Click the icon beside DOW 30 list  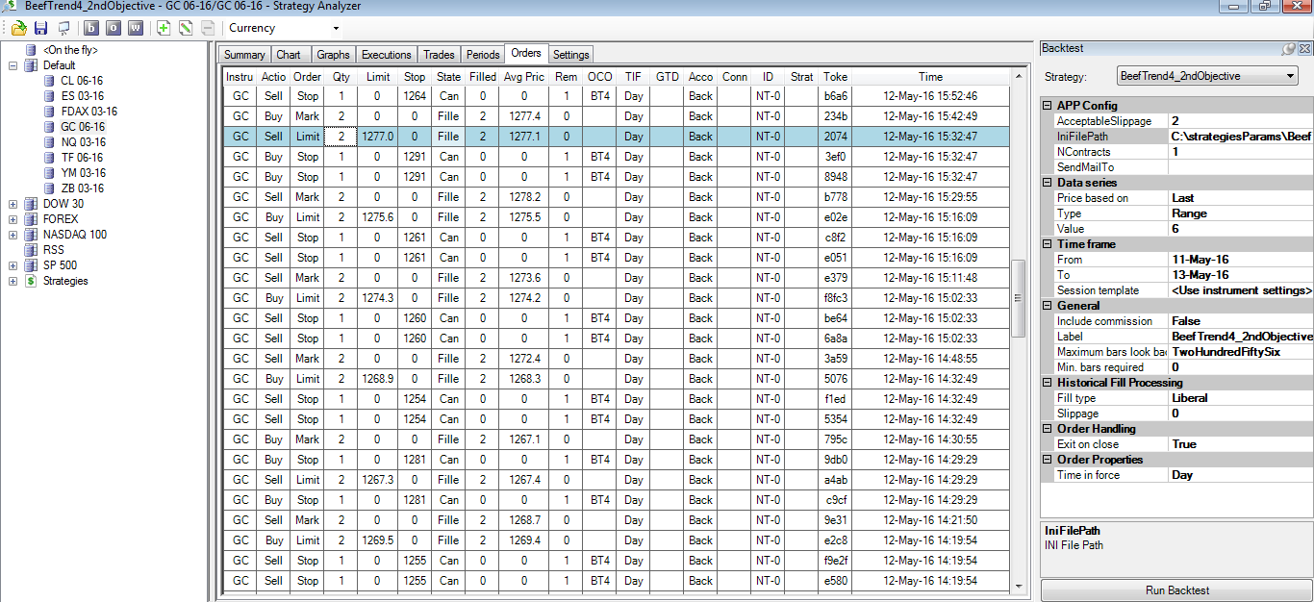point(32,204)
